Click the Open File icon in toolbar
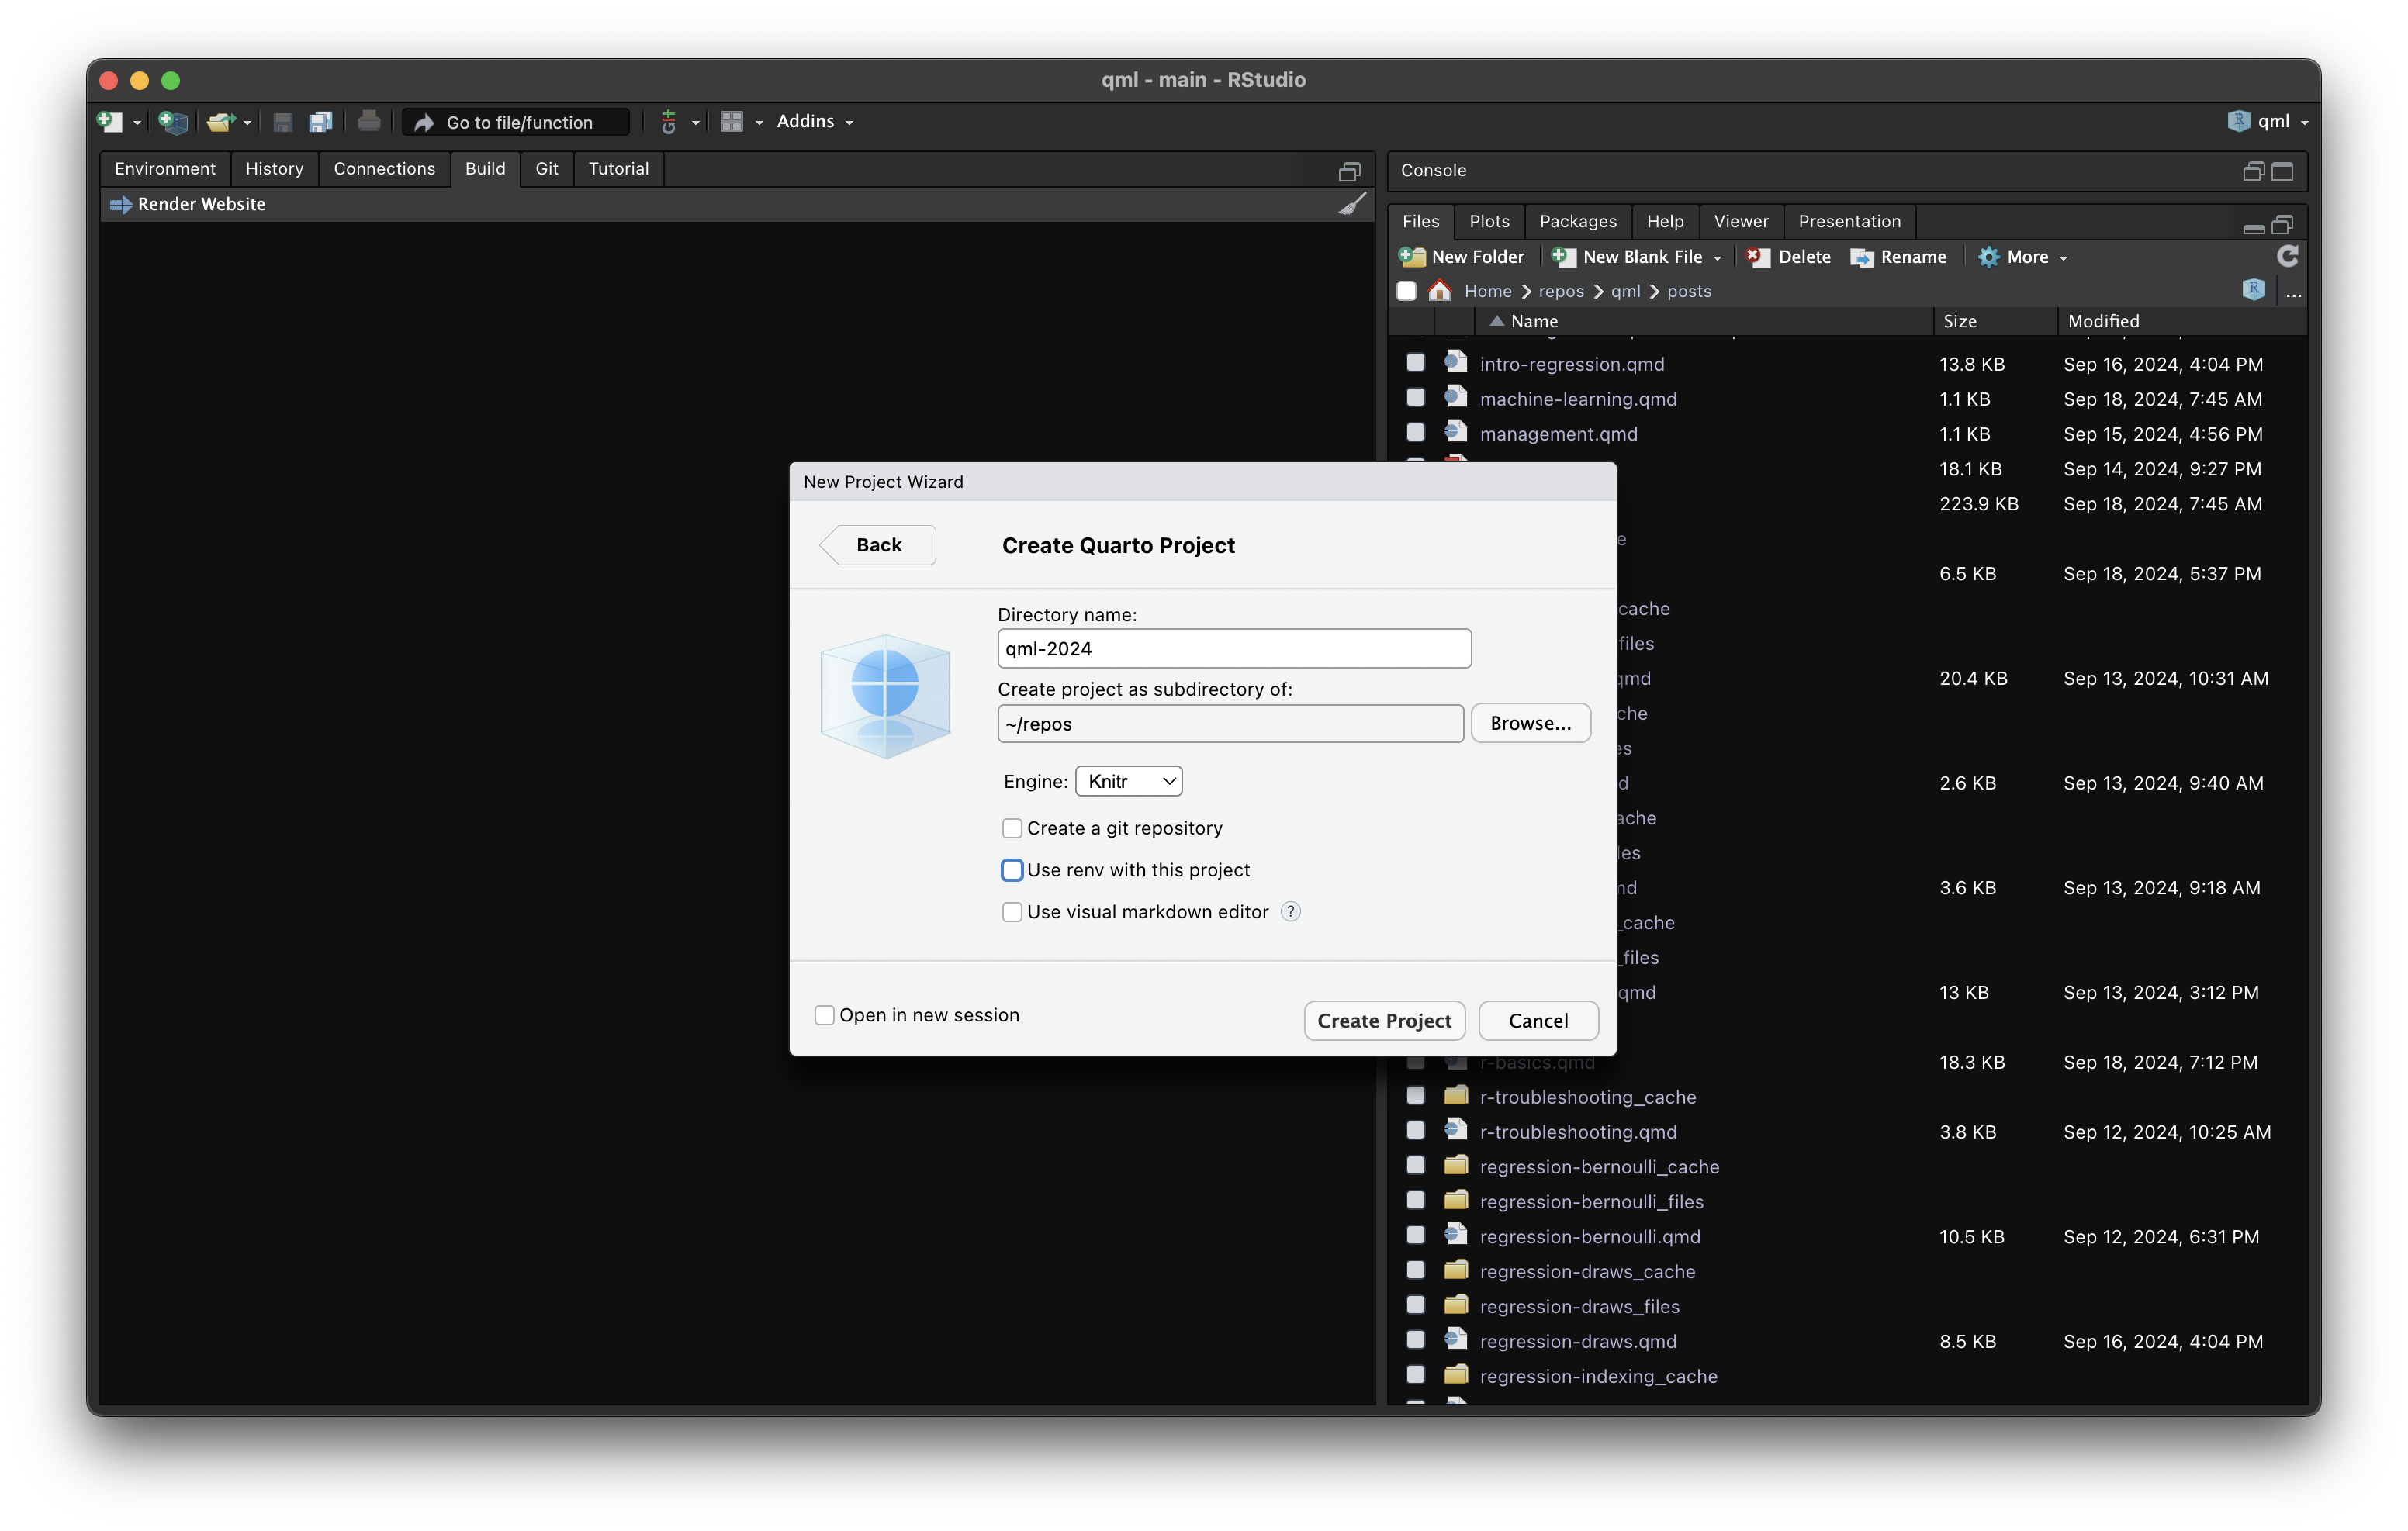The height and width of the screenshot is (1531, 2408). click(x=220, y=122)
